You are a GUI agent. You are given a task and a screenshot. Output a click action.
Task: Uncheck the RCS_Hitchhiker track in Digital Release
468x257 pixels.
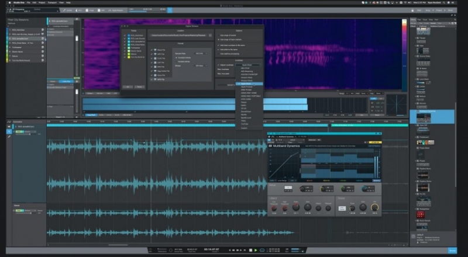coord(125,36)
